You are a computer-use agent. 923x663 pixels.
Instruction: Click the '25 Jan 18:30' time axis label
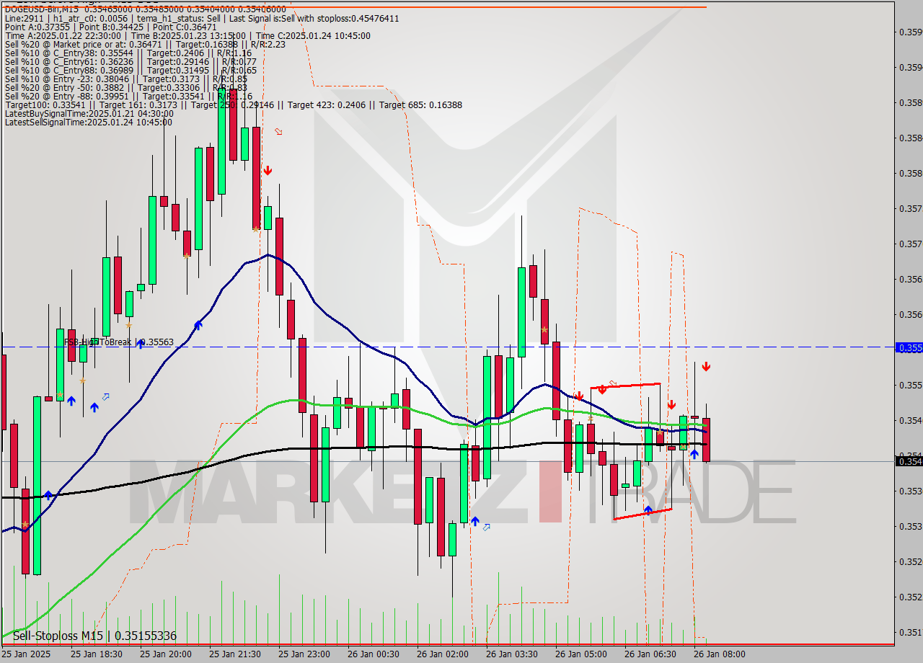tap(97, 654)
